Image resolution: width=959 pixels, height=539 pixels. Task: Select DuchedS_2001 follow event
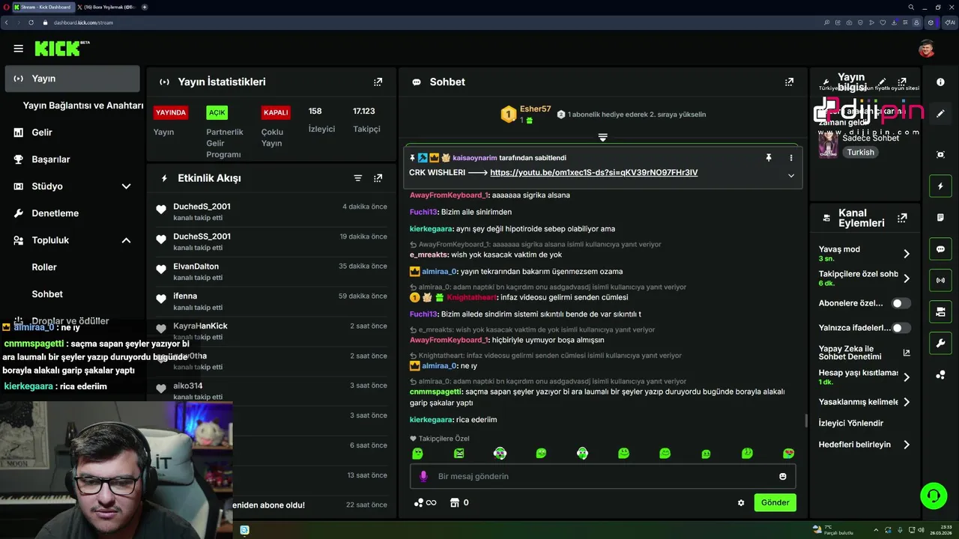[271, 212]
